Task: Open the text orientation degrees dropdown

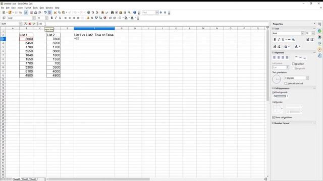Action: [307, 78]
